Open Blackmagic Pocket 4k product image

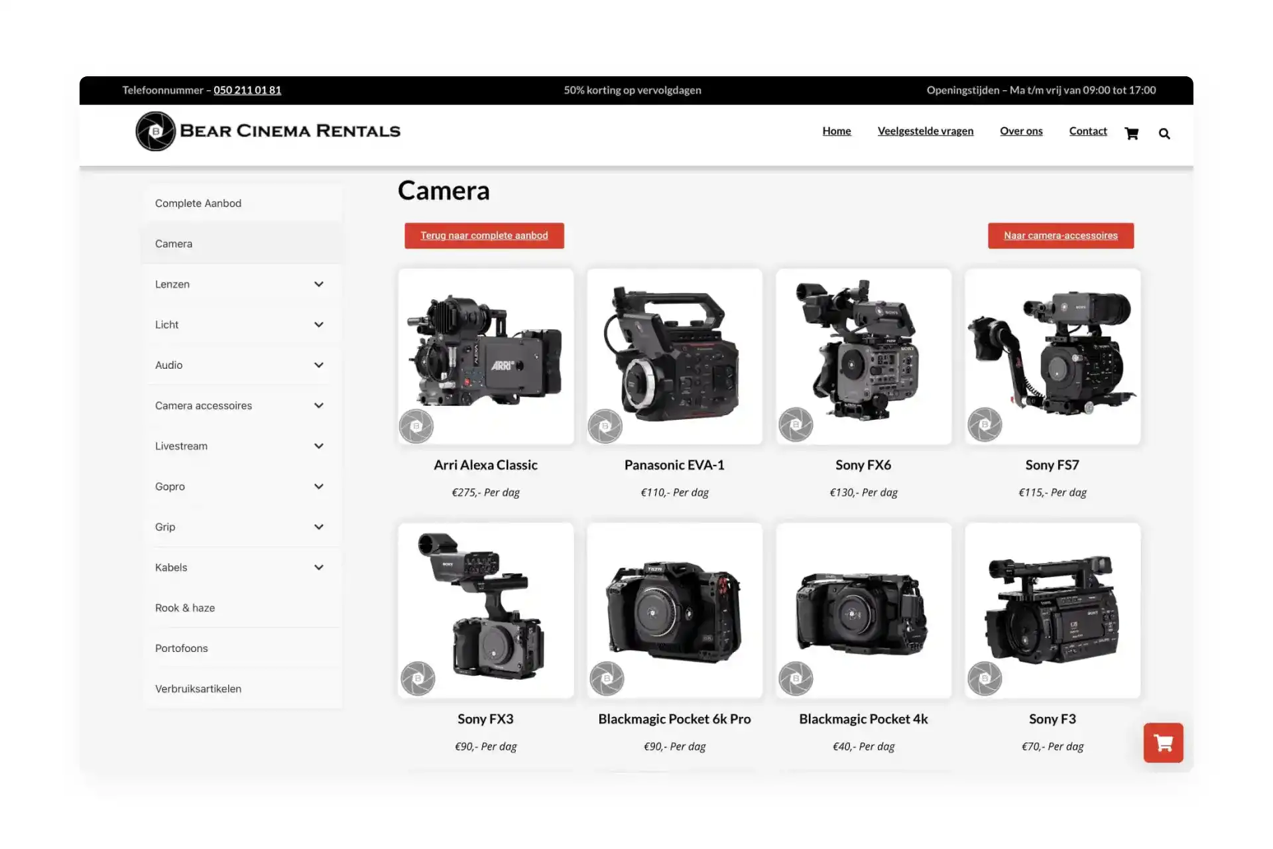[864, 610]
